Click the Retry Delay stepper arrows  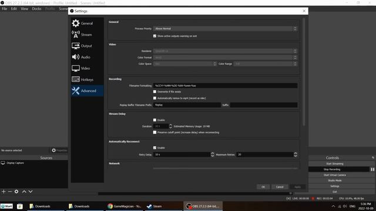[x=213, y=155]
